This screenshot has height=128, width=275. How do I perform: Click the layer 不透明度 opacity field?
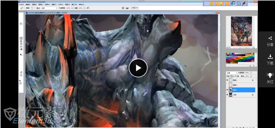247,73
